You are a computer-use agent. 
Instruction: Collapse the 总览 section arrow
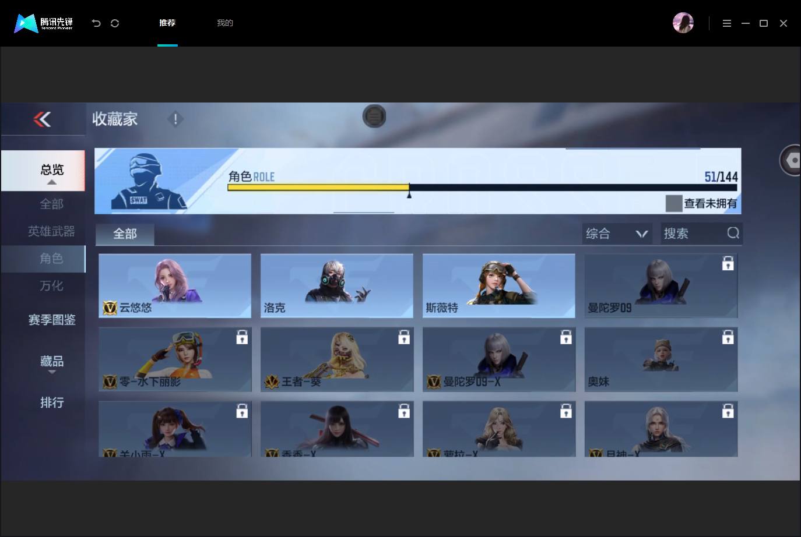(x=52, y=182)
